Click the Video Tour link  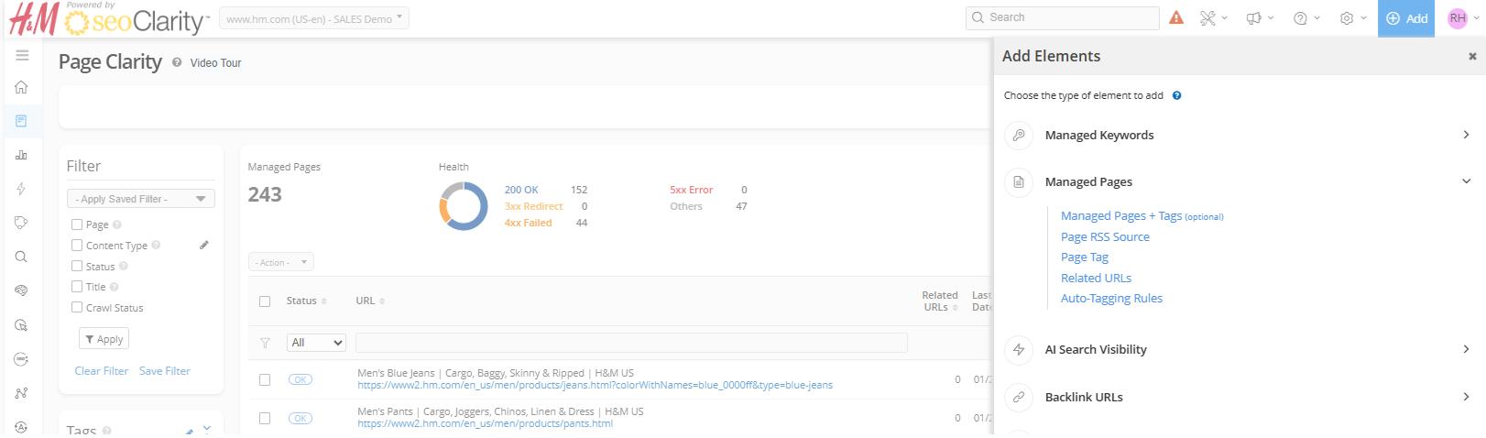(215, 63)
